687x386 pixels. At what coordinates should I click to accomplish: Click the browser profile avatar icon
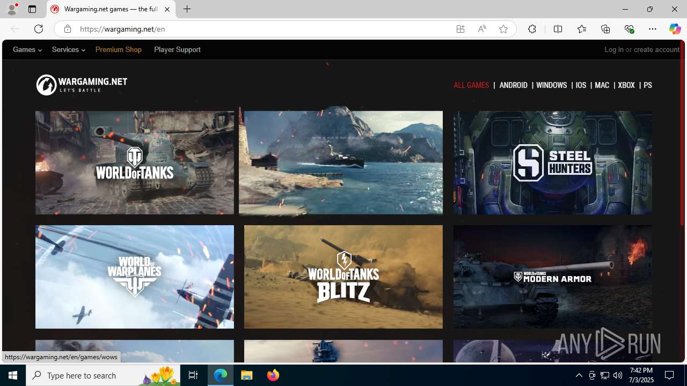pos(12,9)
